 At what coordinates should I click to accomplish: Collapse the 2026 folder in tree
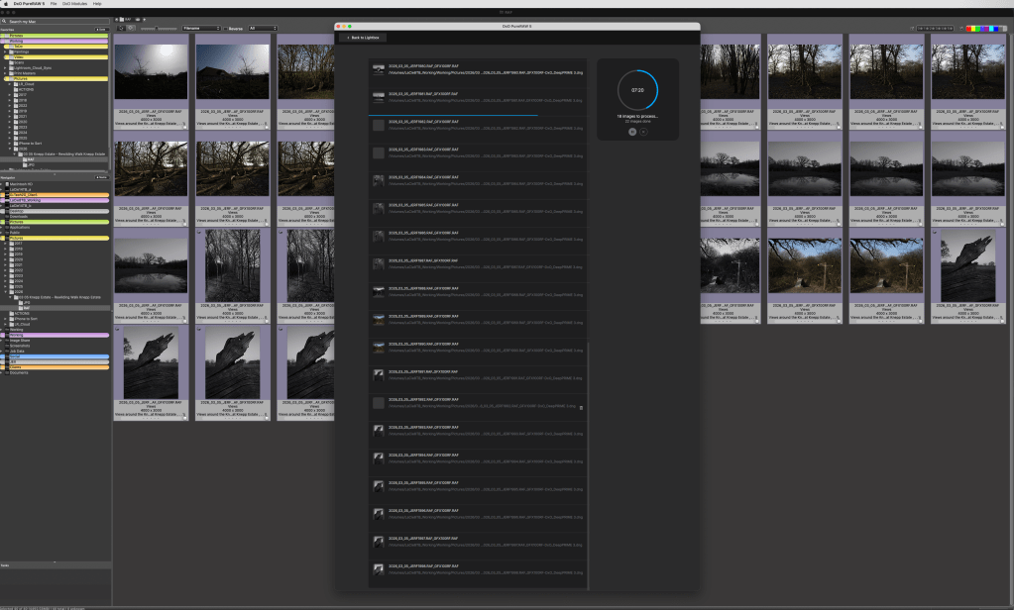tap(10, 150)
